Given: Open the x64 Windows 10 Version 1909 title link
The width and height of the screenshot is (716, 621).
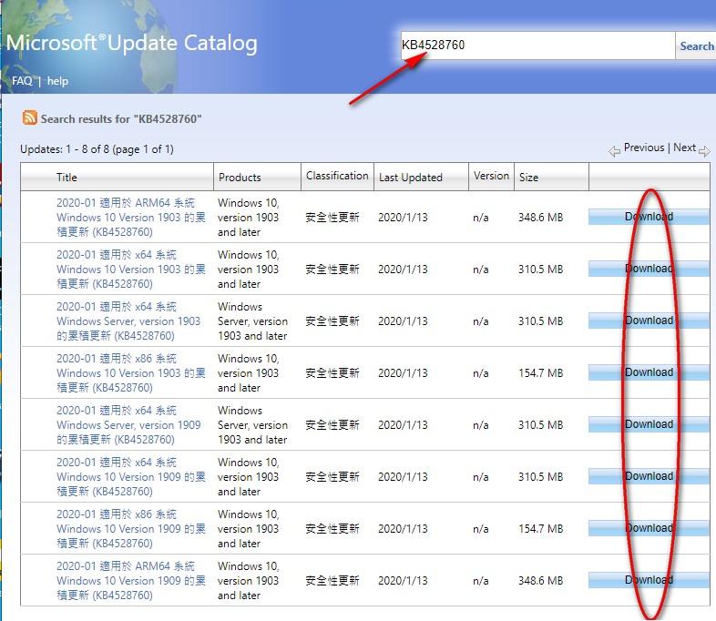Looking at the screenshot, I should [131, 477].
